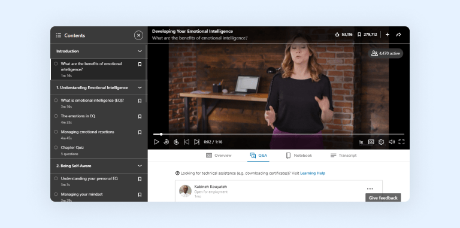Screen dimensions: 460x228
Task: Open video settings gear
Action: 381,142
